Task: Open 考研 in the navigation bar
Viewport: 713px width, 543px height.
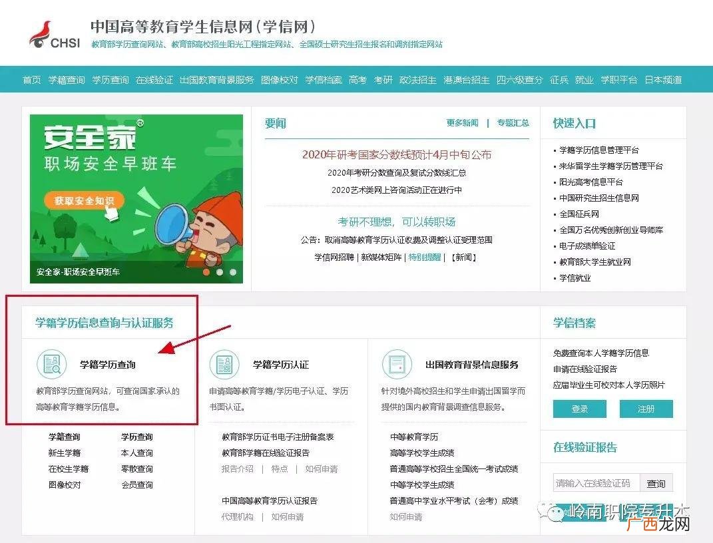Action: (383, 80)
